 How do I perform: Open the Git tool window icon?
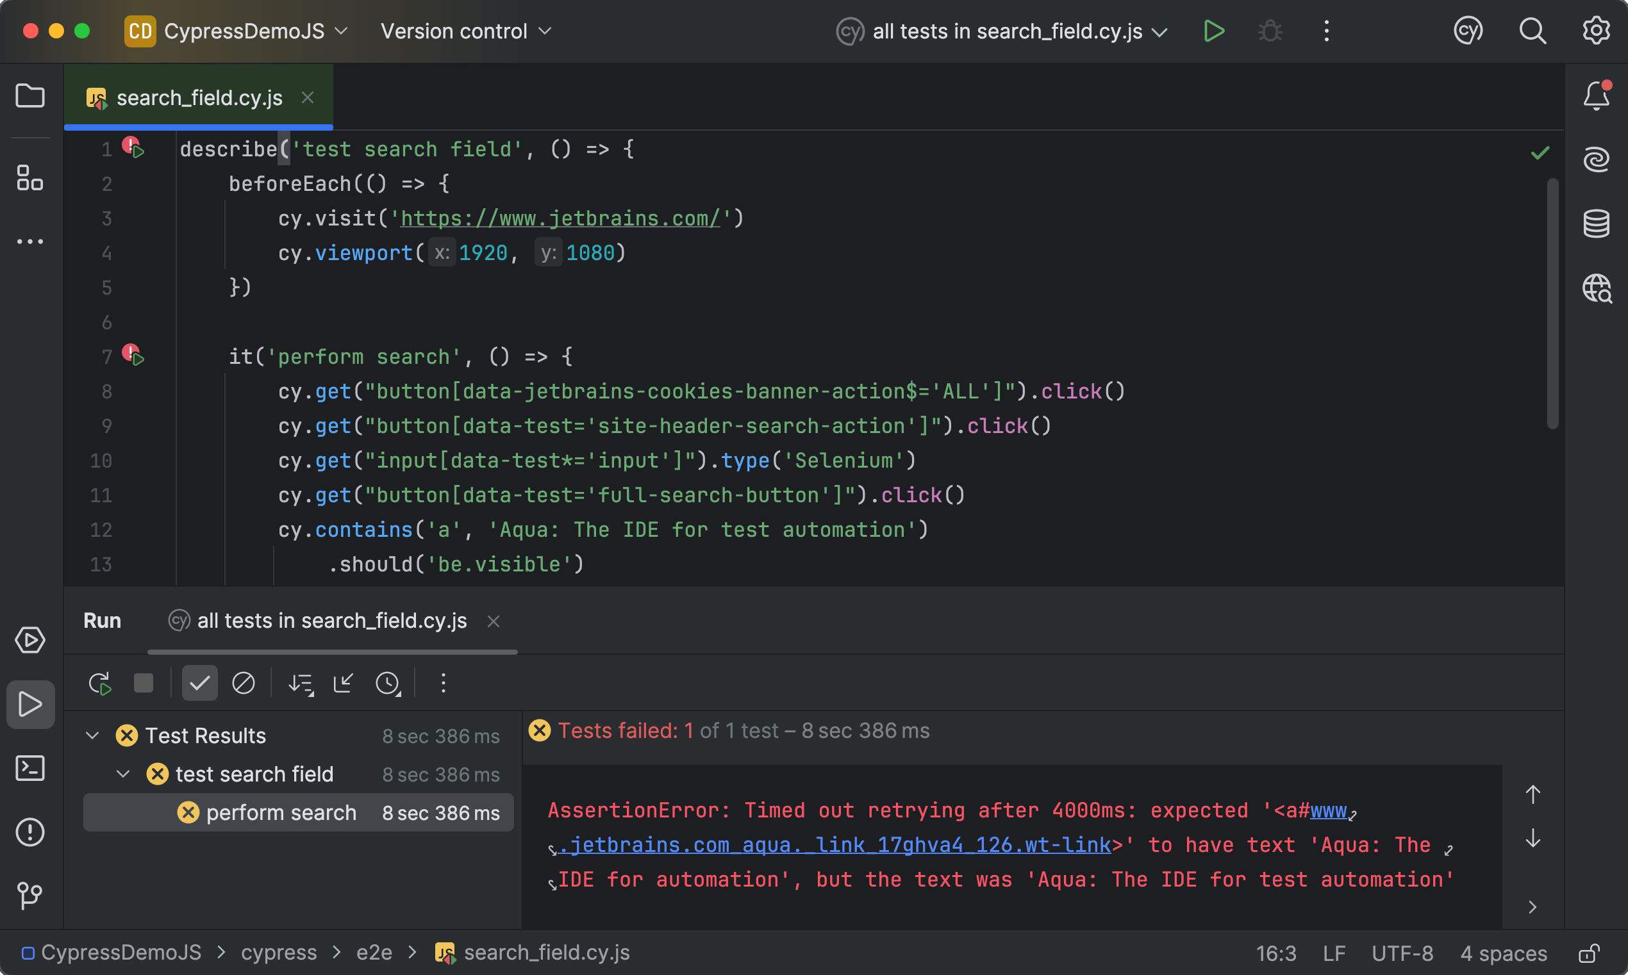29,896
